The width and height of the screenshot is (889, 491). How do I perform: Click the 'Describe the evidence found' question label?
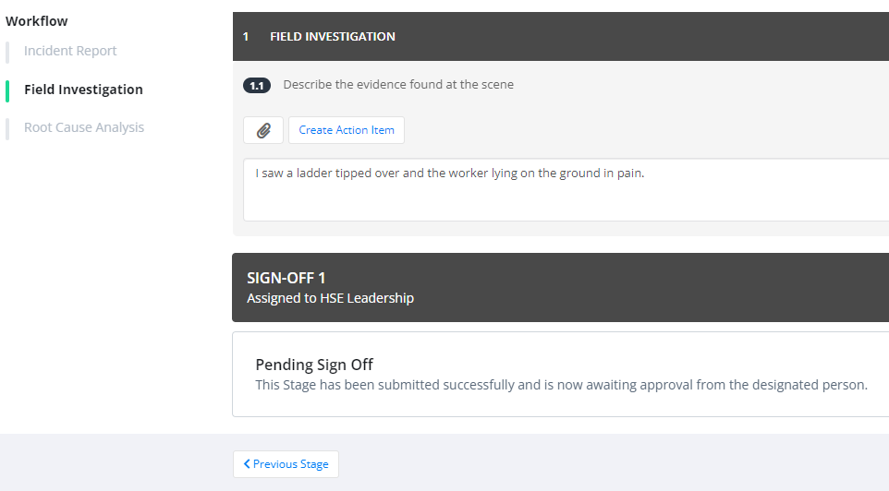point(398,84)
